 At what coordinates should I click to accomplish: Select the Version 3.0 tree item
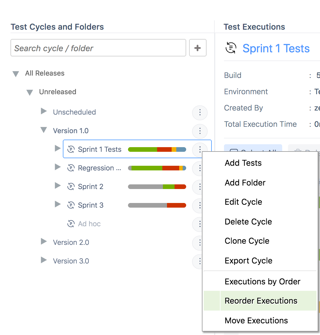(x=71, y=261)
